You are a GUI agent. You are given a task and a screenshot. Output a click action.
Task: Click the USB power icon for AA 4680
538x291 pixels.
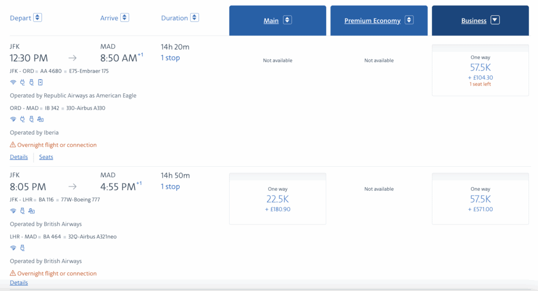click(x=31, y=82)
